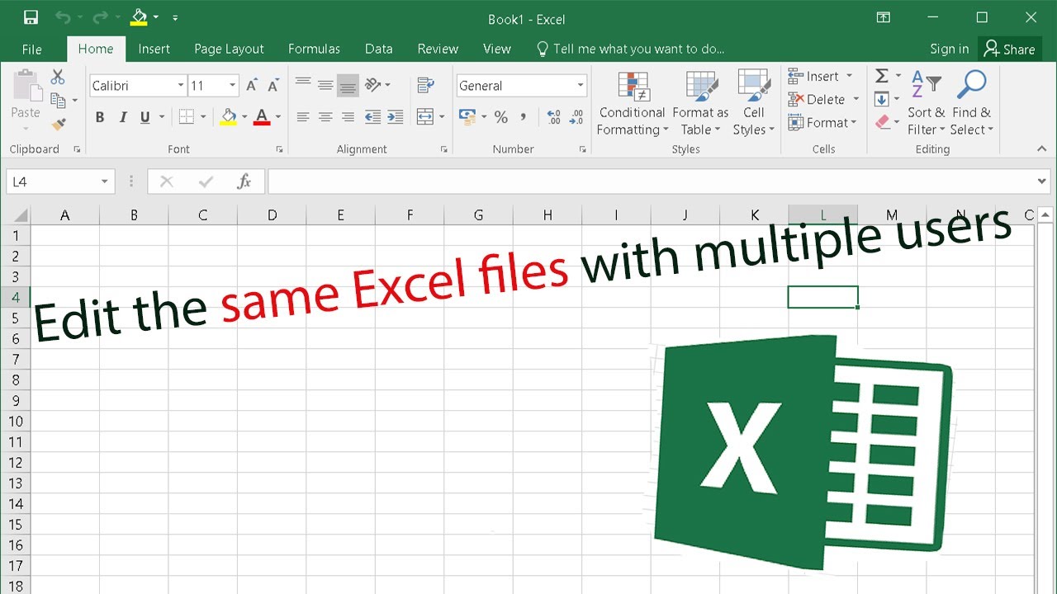The height and width of the screenshot is (594, 1057).
Task: Collapse the ribbon with the chevron
Action: coord(1041,149)
